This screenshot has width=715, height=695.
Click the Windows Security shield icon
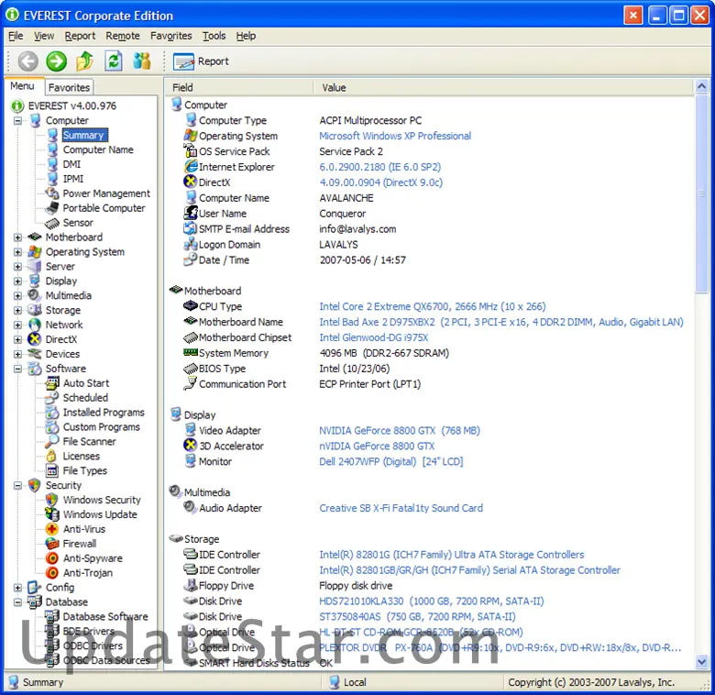[52, 500]
